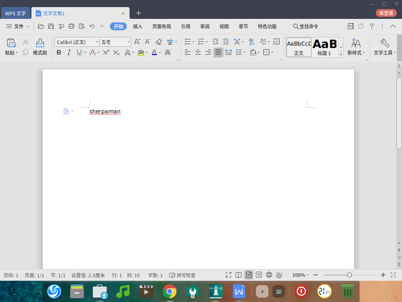Click the Cut scissors icon
402x302 pixels.
(26, 42)
